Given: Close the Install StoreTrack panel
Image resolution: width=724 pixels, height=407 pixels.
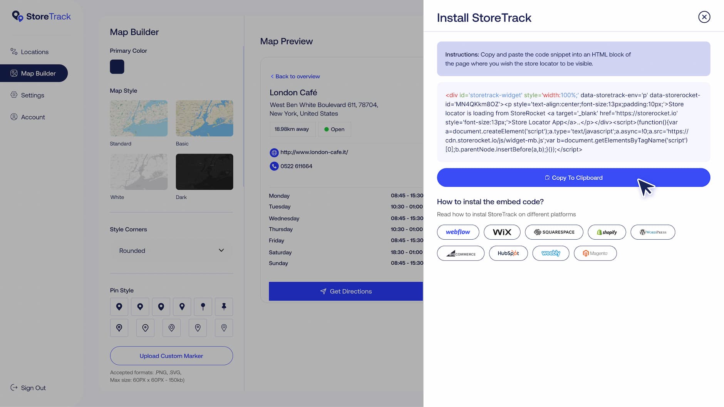Looking at the screenshot, I should 704,17.
